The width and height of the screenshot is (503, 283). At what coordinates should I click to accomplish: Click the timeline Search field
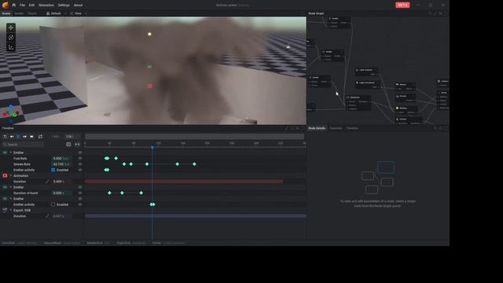click(x=23, y=145)
